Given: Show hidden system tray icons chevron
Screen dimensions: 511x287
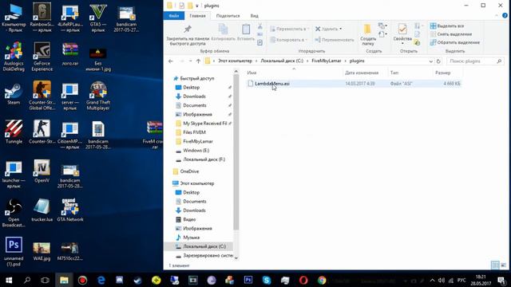Looking at the screenshot, I should (x=432, y=280).
